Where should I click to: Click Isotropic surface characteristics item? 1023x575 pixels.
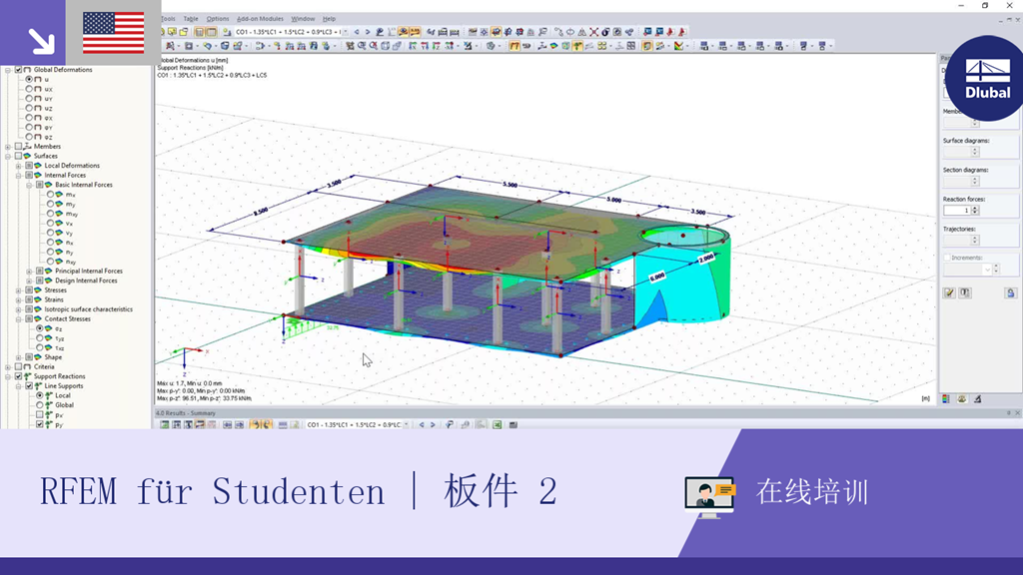(x=88, y=309)
